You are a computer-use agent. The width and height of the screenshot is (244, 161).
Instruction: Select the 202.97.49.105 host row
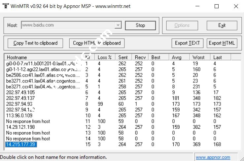click(20, 92)
